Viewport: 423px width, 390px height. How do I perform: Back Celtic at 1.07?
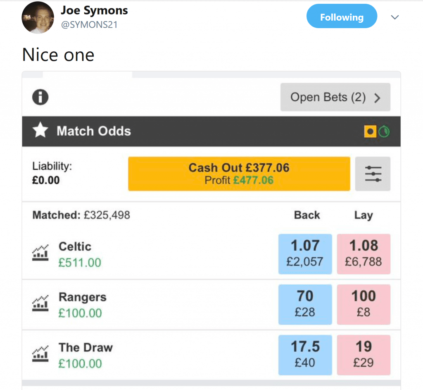tap(305, 254)
